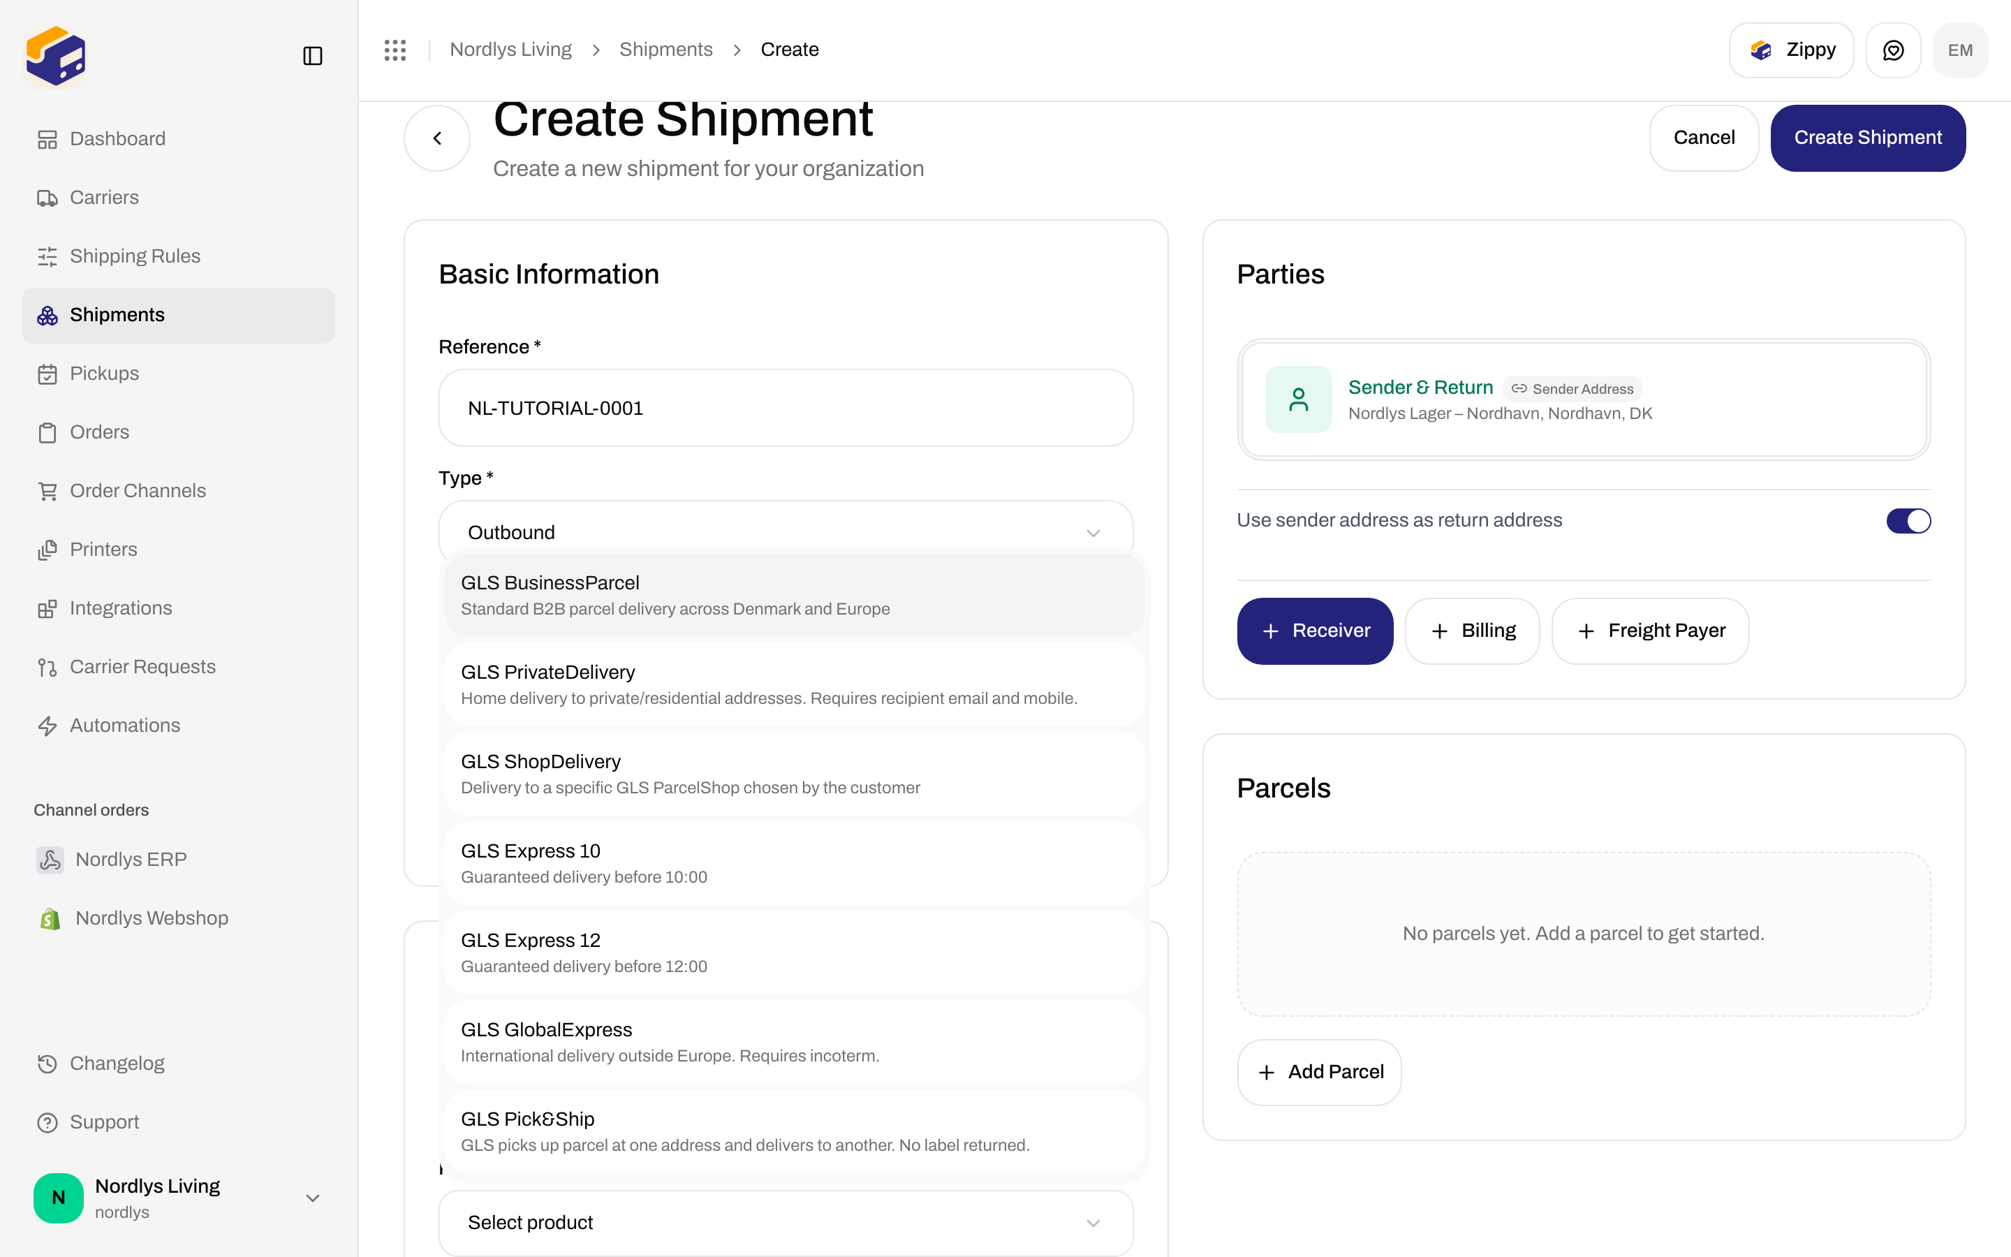Open the apps grid icon
This screenshot has height=1257, width=2011.
point(395,50)
